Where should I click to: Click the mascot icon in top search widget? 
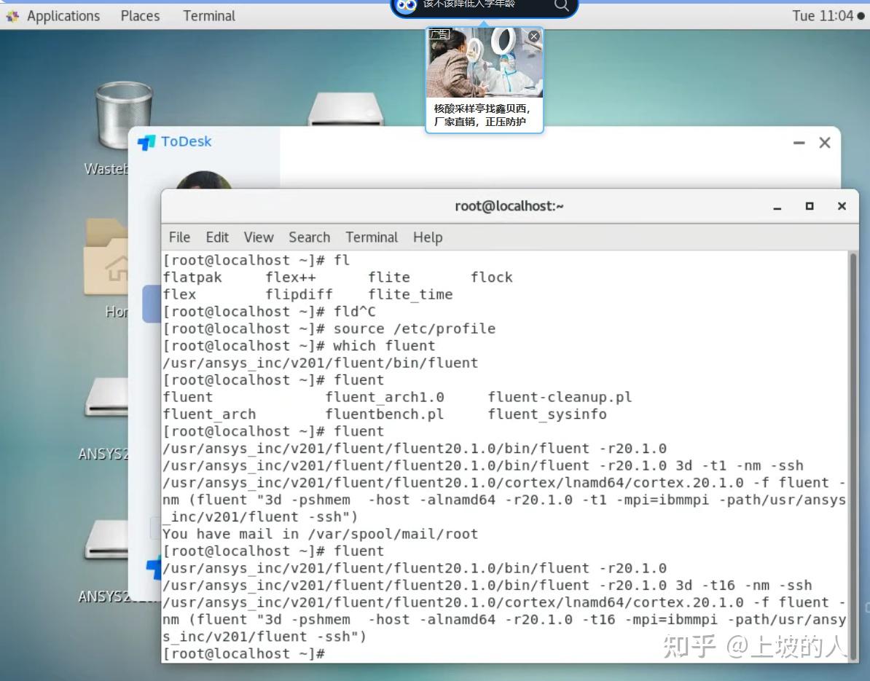tap(406, 6)
